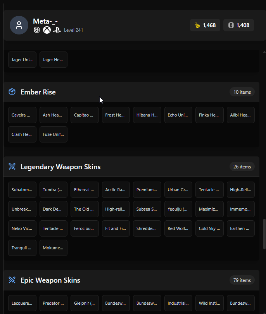
Task: Click the R6 credits icon showing 1,408
Action: click(x=231, y=25)
